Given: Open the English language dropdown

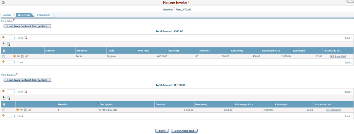Looking at the screenshot, I should [350, 2].
